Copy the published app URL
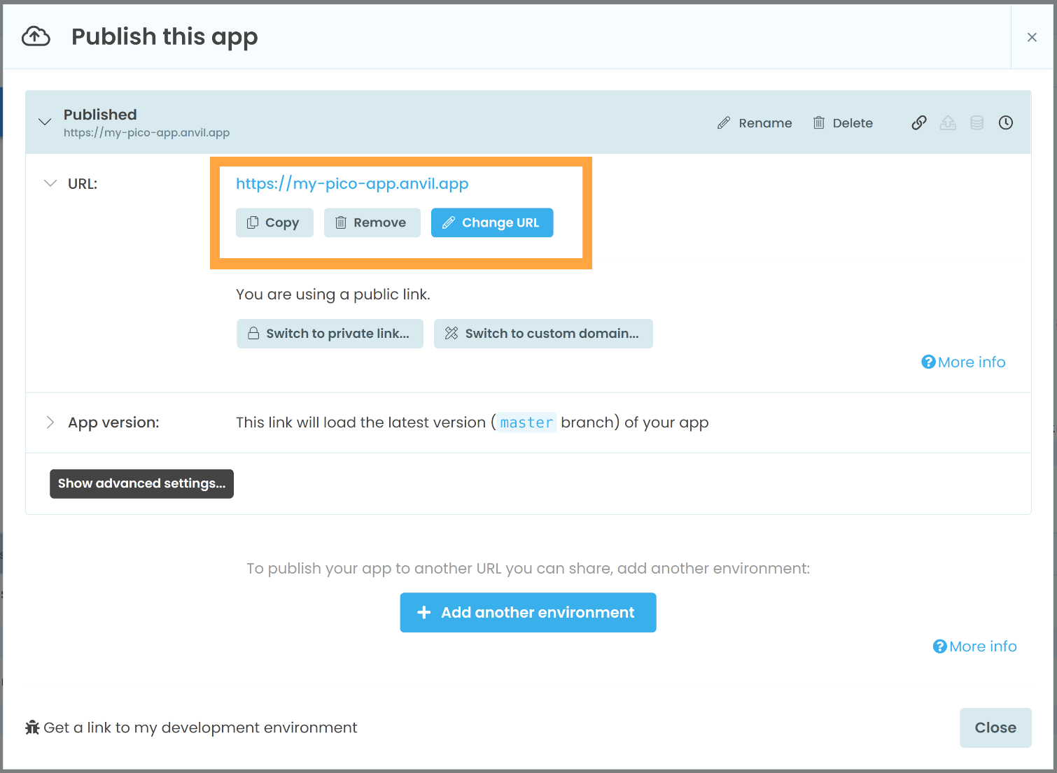The width and height of the screenshot is (1057, 773). click(x=274, y=222)
